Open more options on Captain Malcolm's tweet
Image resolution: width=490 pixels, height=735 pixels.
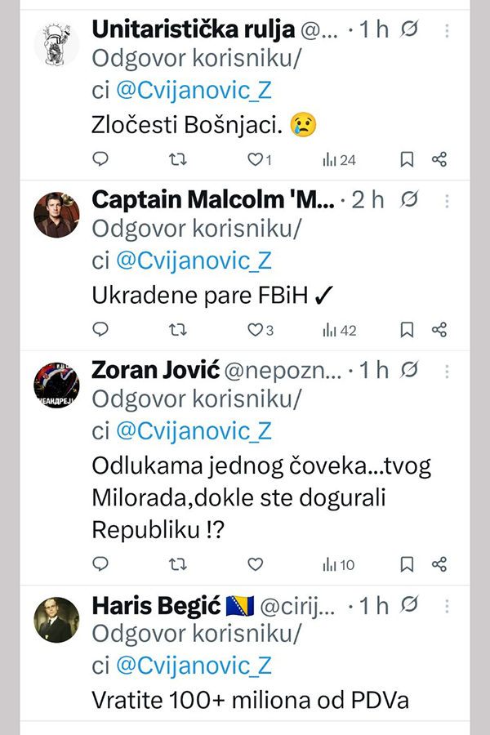tap(447, 200)
